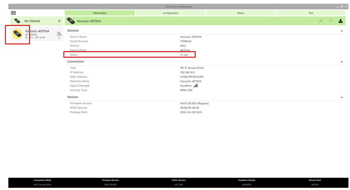350x190 pixels.
Task: Open the hamburger menu
Action: [13, 13]
